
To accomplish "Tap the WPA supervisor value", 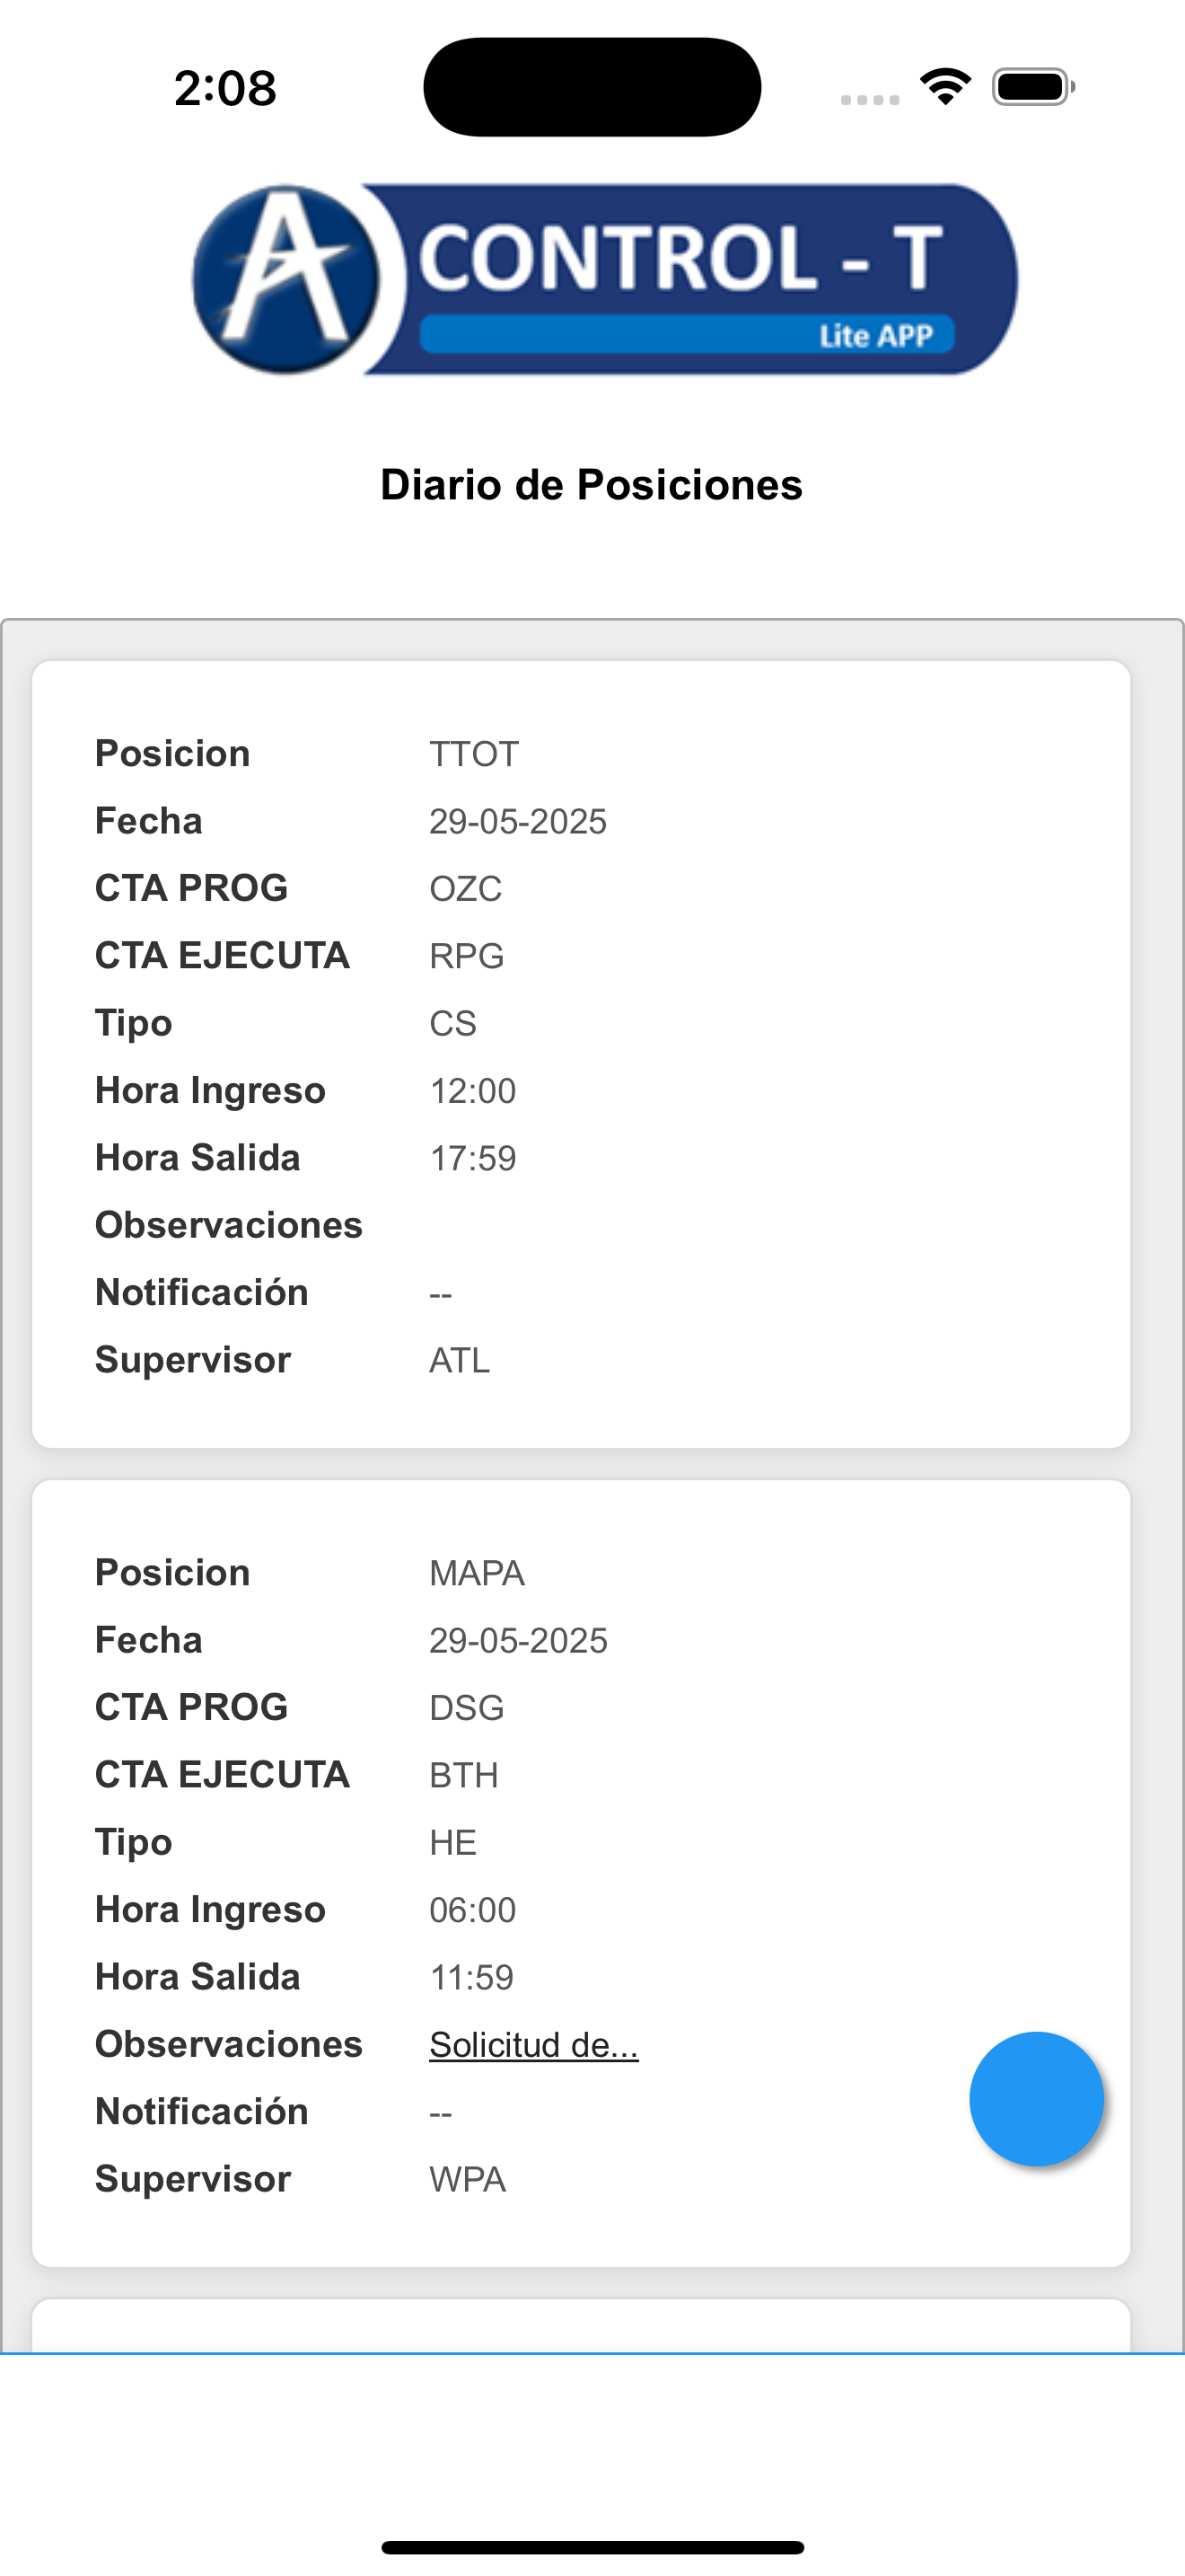I will (468, 2179).
